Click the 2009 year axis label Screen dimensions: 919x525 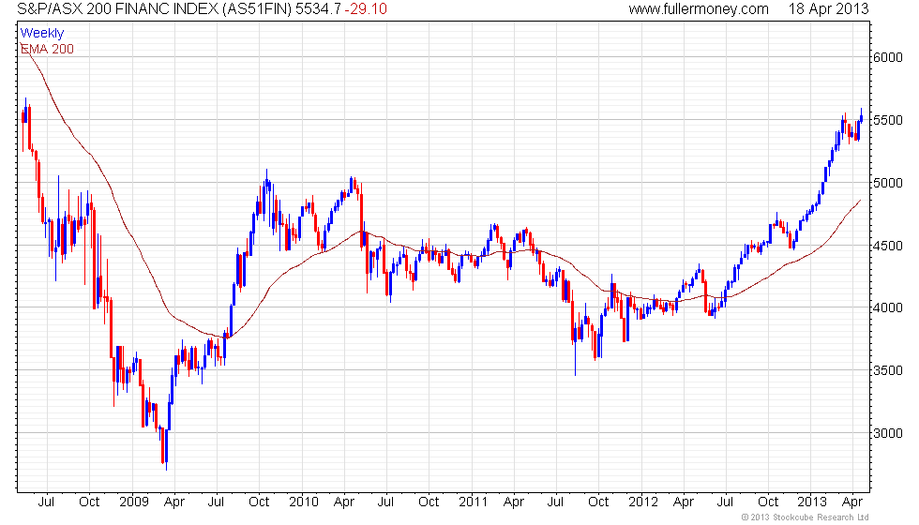[x=134, y=502]
